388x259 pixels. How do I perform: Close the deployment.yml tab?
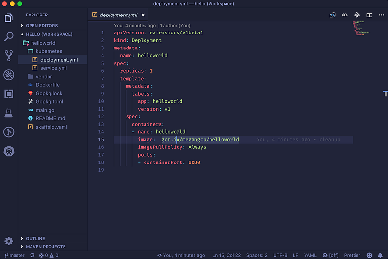143,15
